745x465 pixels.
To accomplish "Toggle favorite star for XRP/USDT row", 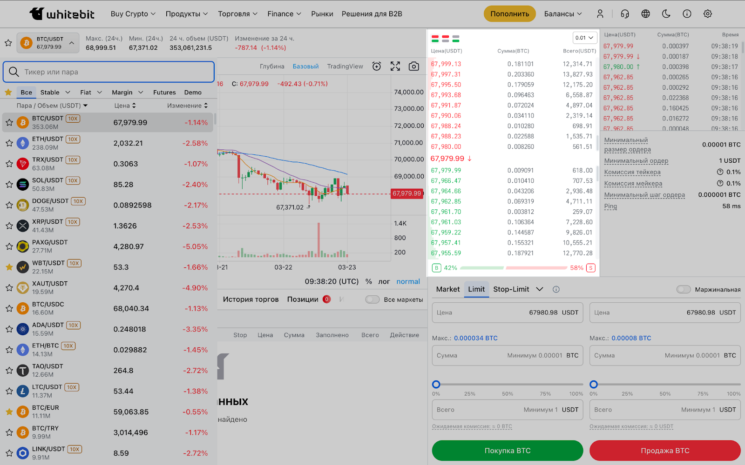I will [x=9, y=226].
